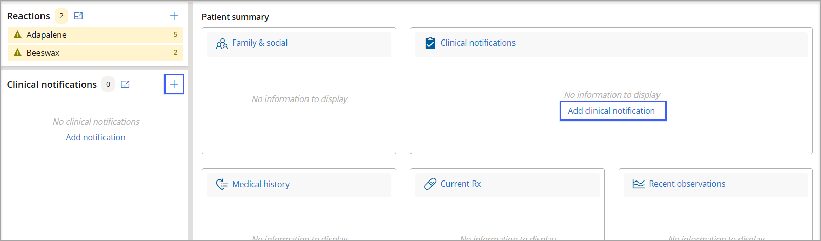
Task: Open Reactions panel in pop-out view
Action: (x=78, y=16)
